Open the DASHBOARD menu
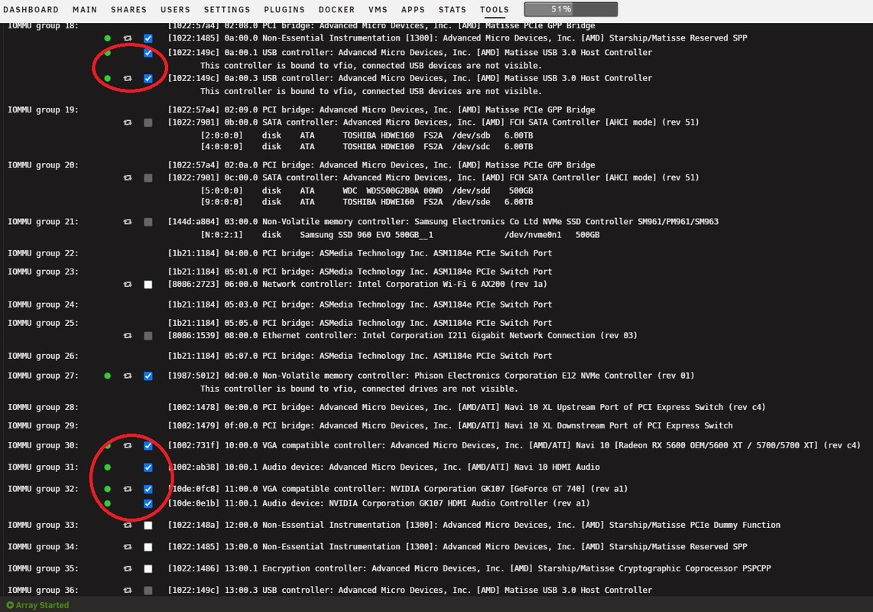 point(31,9)
